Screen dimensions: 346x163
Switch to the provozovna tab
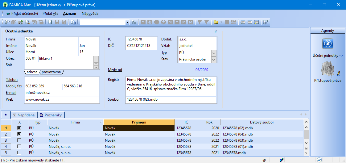pyautogui.click(x=51, y=72)
